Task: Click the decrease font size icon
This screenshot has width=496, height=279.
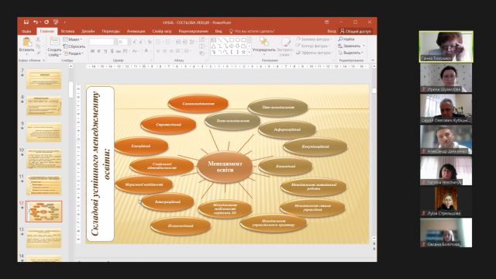Action: coord(141,42)
